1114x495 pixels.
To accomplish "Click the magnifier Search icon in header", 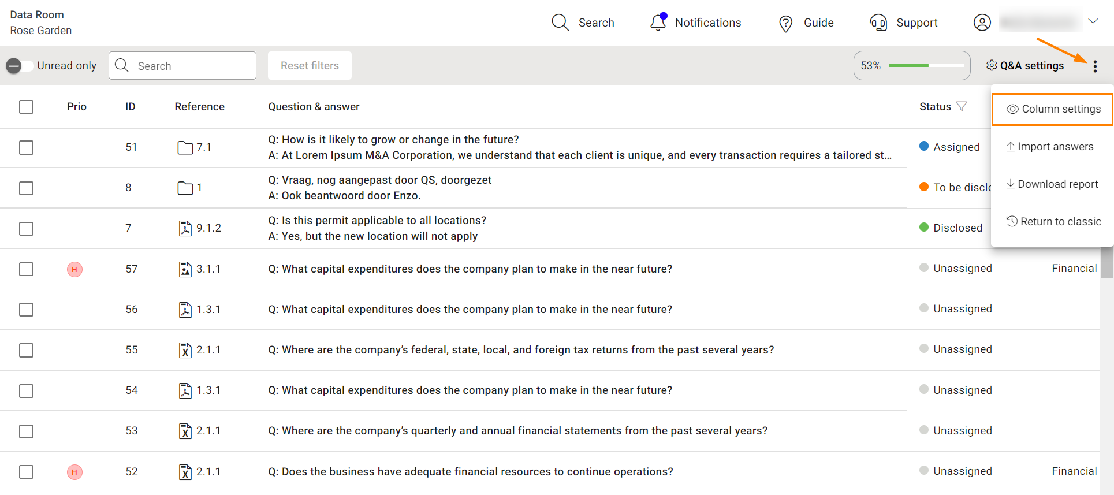I will click(560, 23).
